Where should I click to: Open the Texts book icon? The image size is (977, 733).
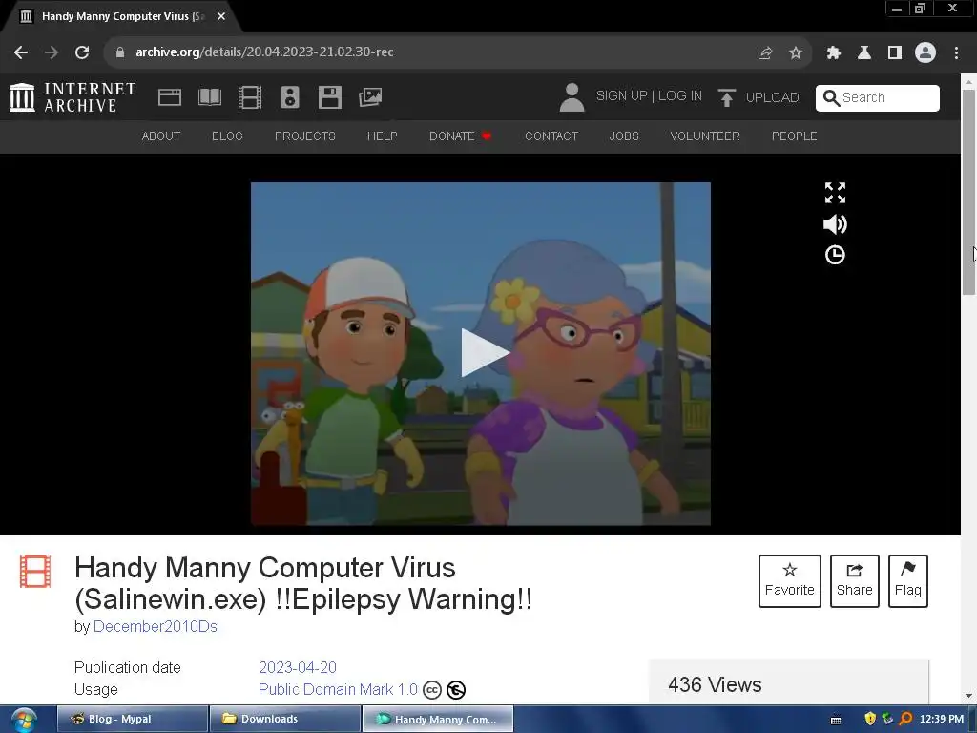(x=209, y=97)
